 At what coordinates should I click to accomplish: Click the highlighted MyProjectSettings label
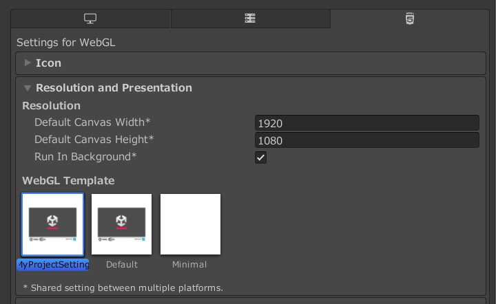[x=53, y=265]
